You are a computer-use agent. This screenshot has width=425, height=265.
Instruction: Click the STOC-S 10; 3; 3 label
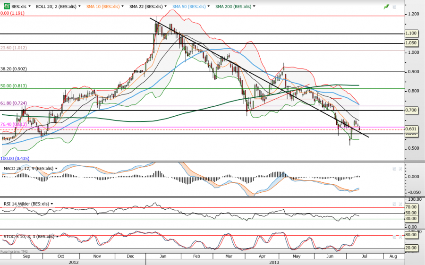pyautogui.click(x=29, y=237)
